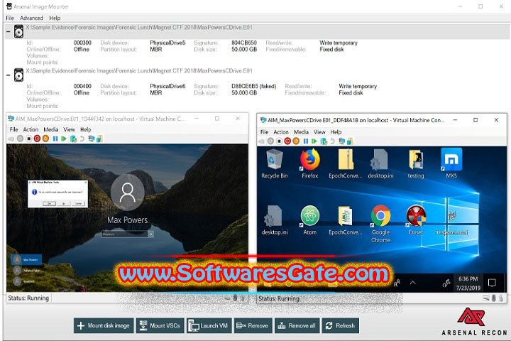Click red Shut Down icon in DDF48A1B VM toolbar

point(287,141)
